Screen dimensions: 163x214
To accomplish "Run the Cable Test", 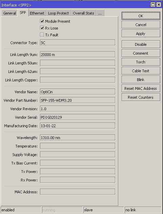I will tap(141, 71).
